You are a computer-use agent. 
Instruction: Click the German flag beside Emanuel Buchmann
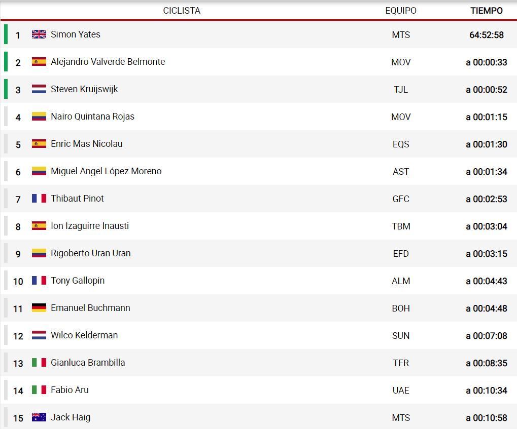39,307
